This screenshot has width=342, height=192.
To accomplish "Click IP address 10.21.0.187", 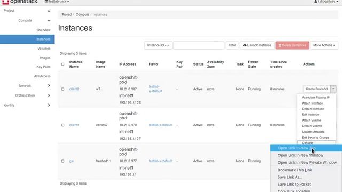I will (128, 89).
